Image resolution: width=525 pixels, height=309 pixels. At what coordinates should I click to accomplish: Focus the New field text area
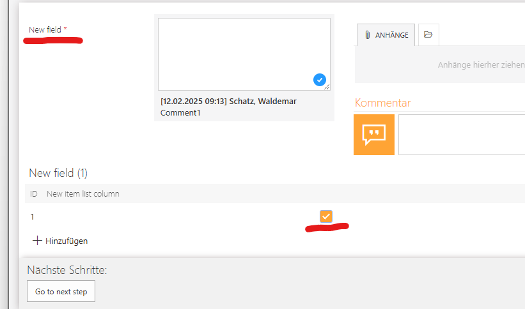click(x=244, y=54)
